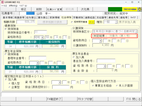142x106 pixels.
Task: Switch to the 資格等 tab
Action: [x=124, y=17]
